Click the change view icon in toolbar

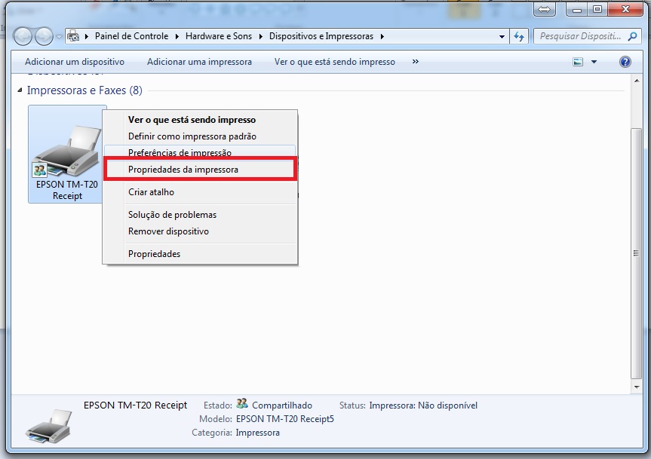click(x=578, y=62)
